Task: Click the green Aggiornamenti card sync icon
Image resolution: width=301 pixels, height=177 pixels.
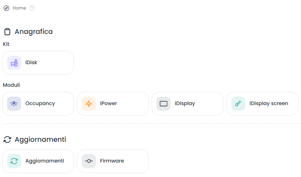Action: point(14,161)
